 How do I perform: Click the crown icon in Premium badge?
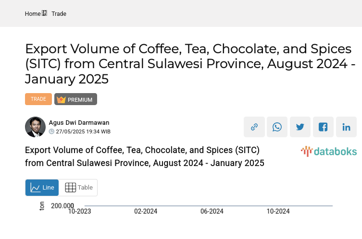61,99
